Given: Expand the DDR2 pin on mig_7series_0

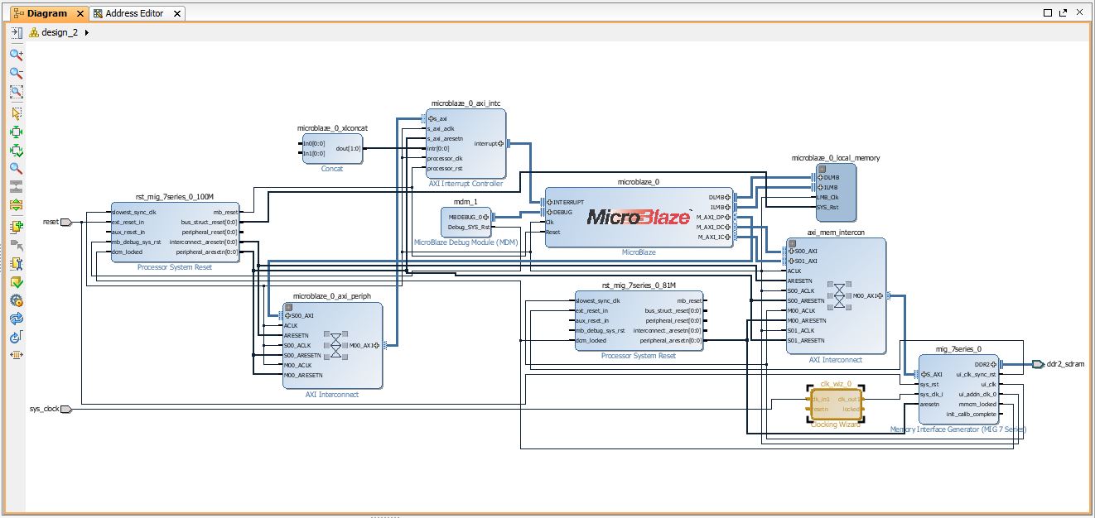Looking at the screenshot, I should (995, 364).
